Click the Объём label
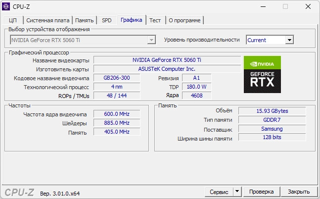Image resolution: width=320 pixels, height=199 pixels. pos(224,110)
